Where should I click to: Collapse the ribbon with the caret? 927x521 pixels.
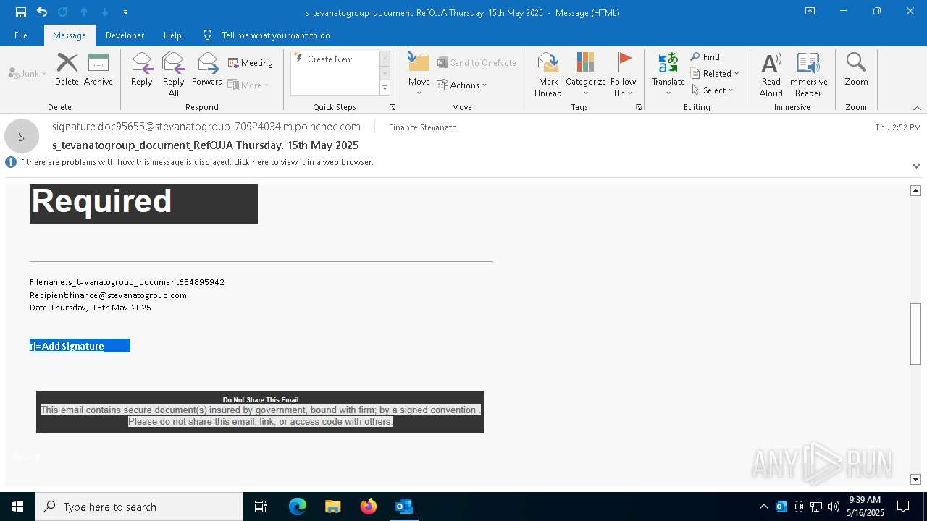click(x=917, y=108)
